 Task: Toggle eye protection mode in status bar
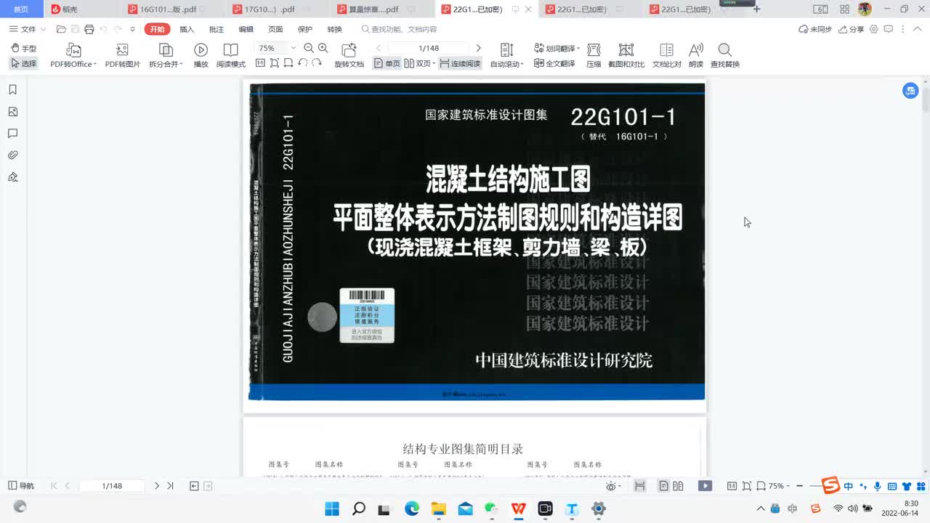point(612,486)
